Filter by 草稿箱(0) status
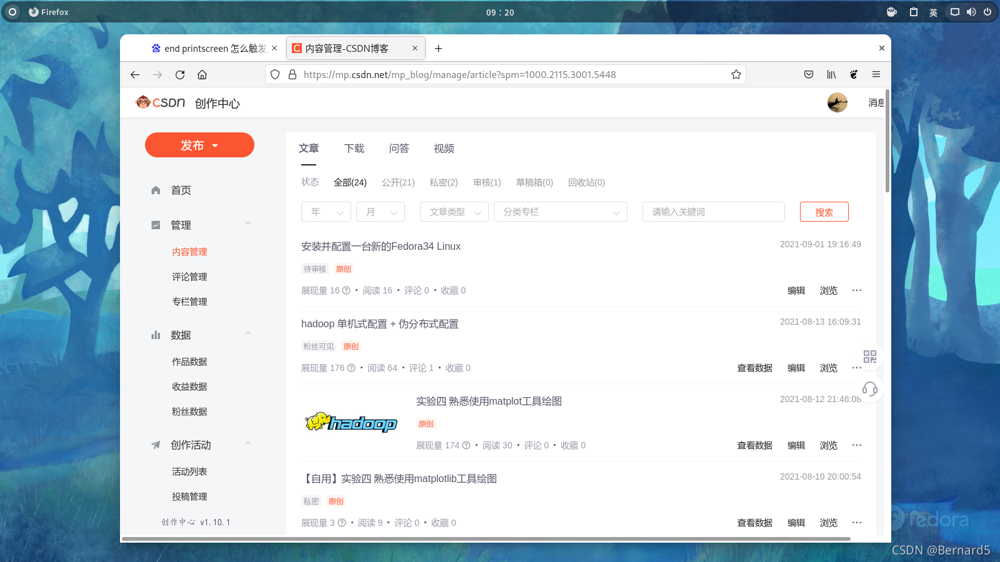 tap(534, 182)
